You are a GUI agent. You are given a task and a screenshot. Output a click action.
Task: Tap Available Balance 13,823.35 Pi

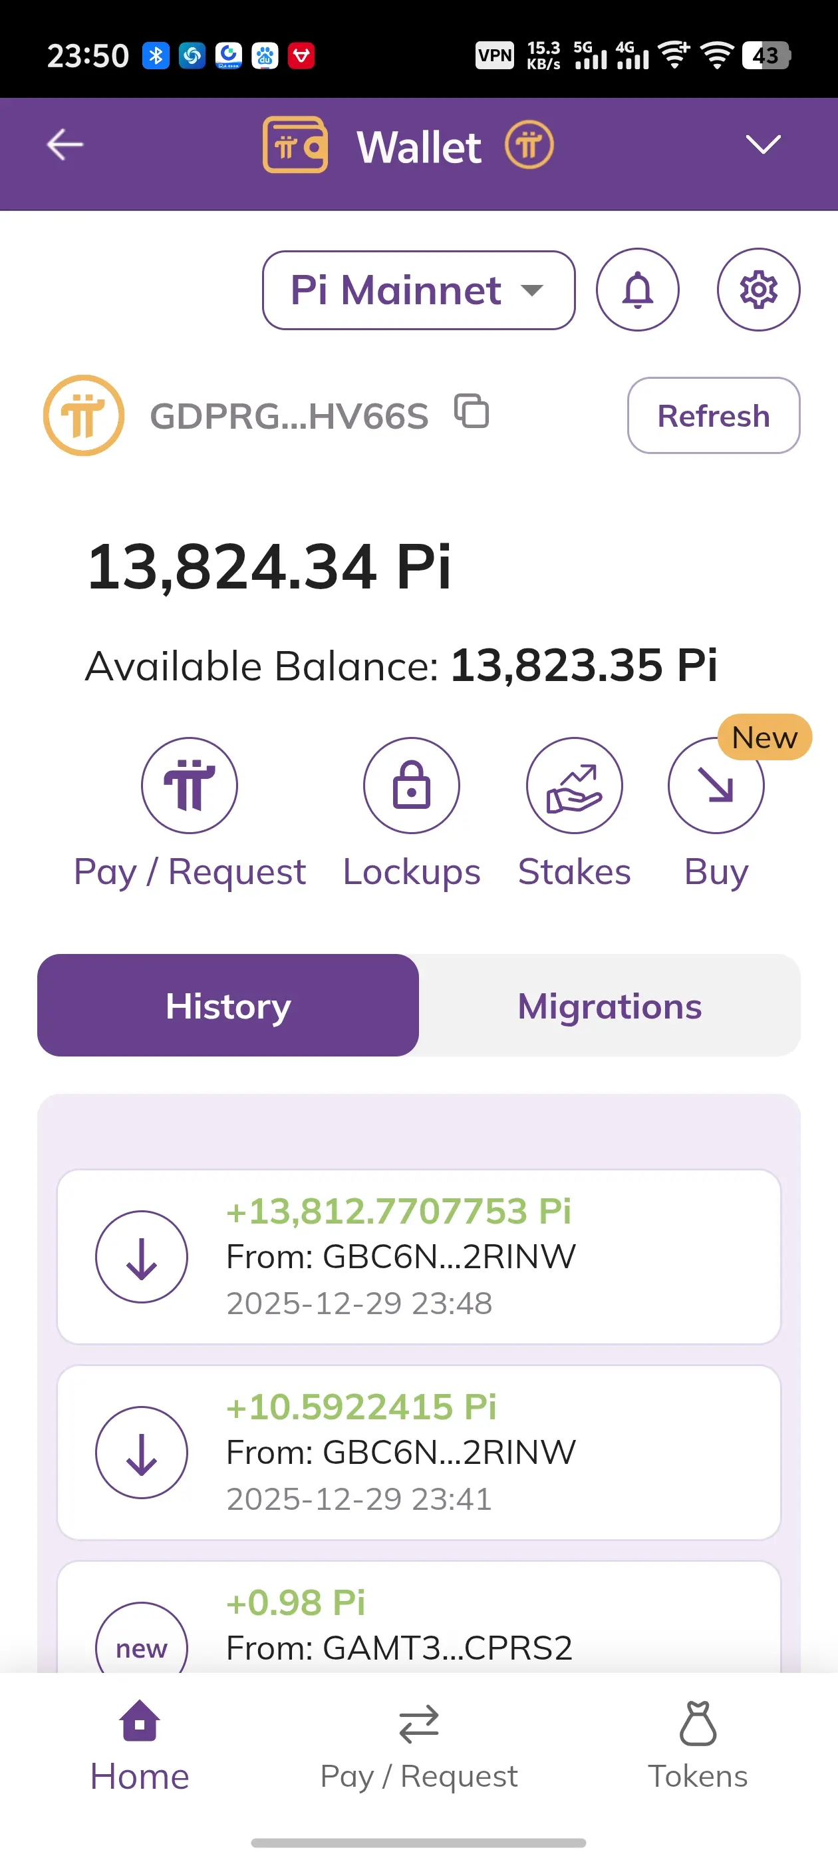click(401, 666)
